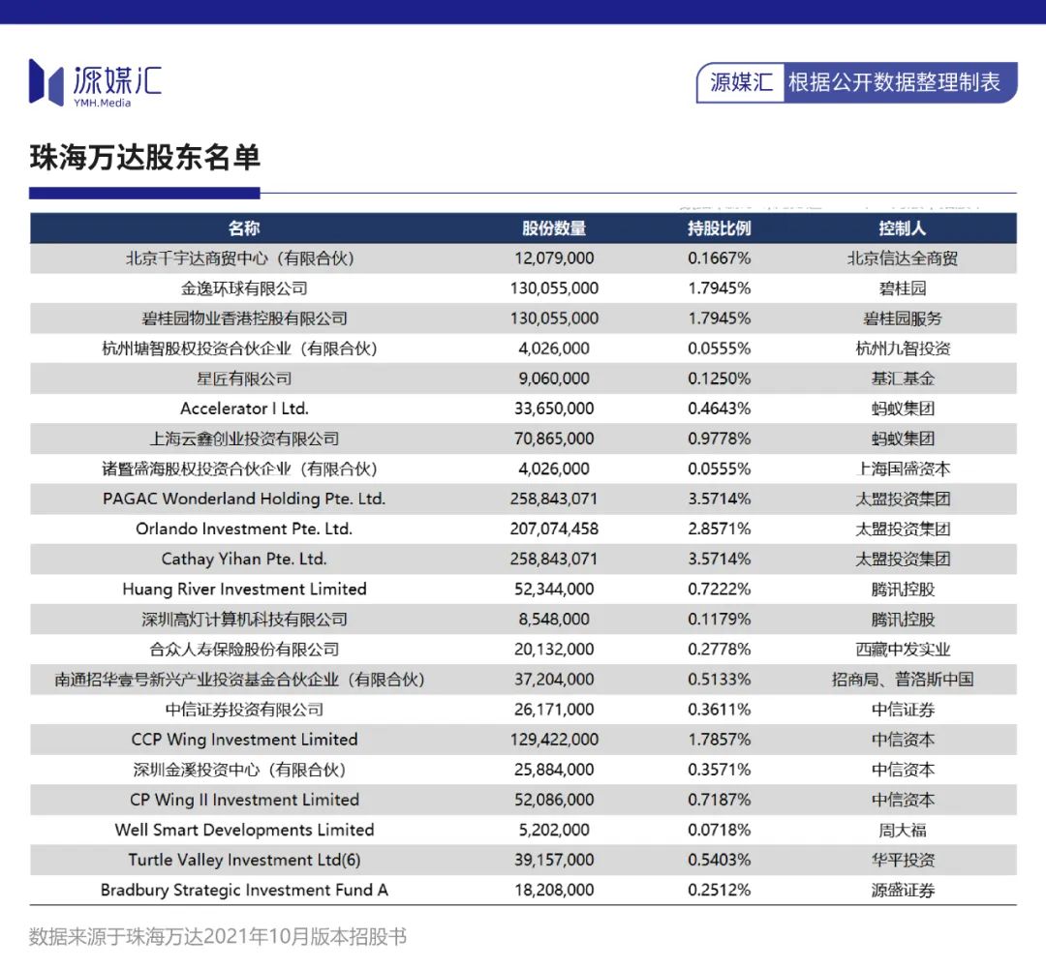Image resolution: width=1046 pixels, height=969 pixels.
Task: Select 碧桂园物业香港控股有限公司 cell
Action: click(x=244, y=318)
